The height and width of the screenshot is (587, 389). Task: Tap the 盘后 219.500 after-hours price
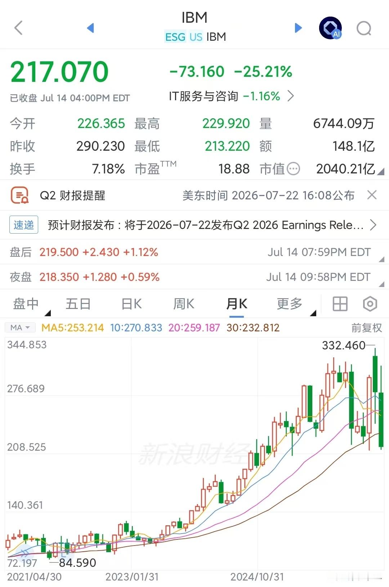[59, 252]
